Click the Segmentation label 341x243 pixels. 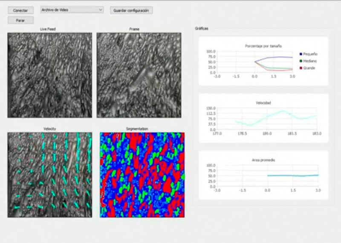point(137,129)
